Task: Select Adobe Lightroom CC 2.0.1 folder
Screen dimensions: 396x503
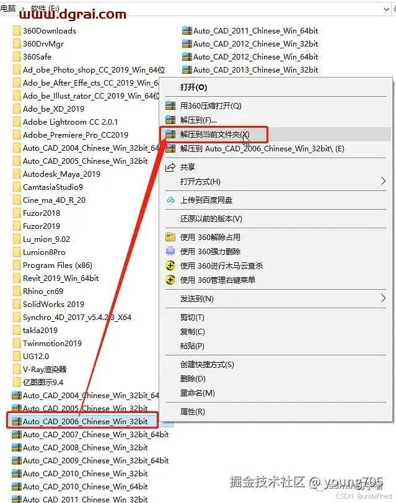Action: click(66, 122)
